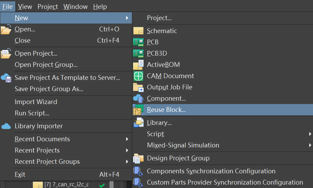Create new Project... from submenu

[223, 18]
